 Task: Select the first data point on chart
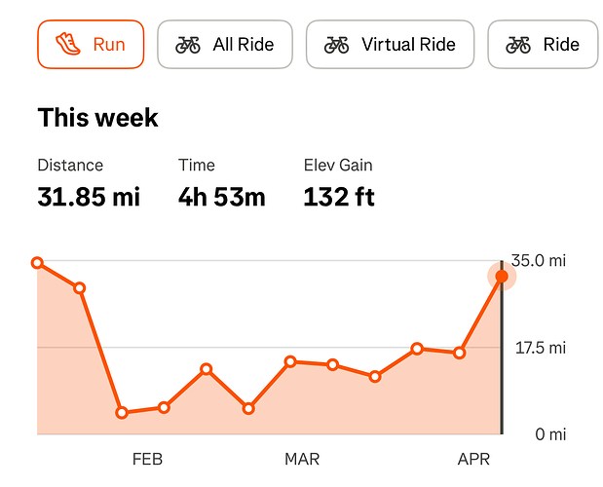(x=37, y=263)
